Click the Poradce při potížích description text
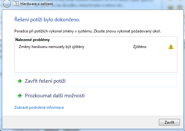This screenshot has height=131, width=185. click(x=88, y=31)
